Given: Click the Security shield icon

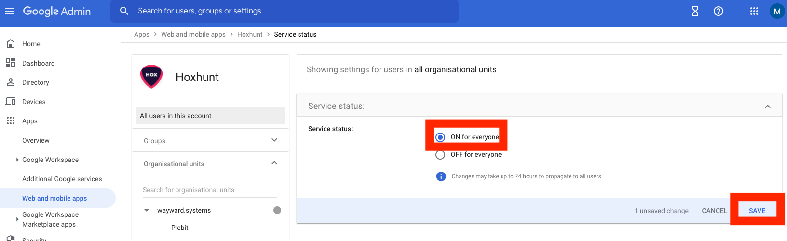Looking at the screenshot, I should tap(11, 239).
